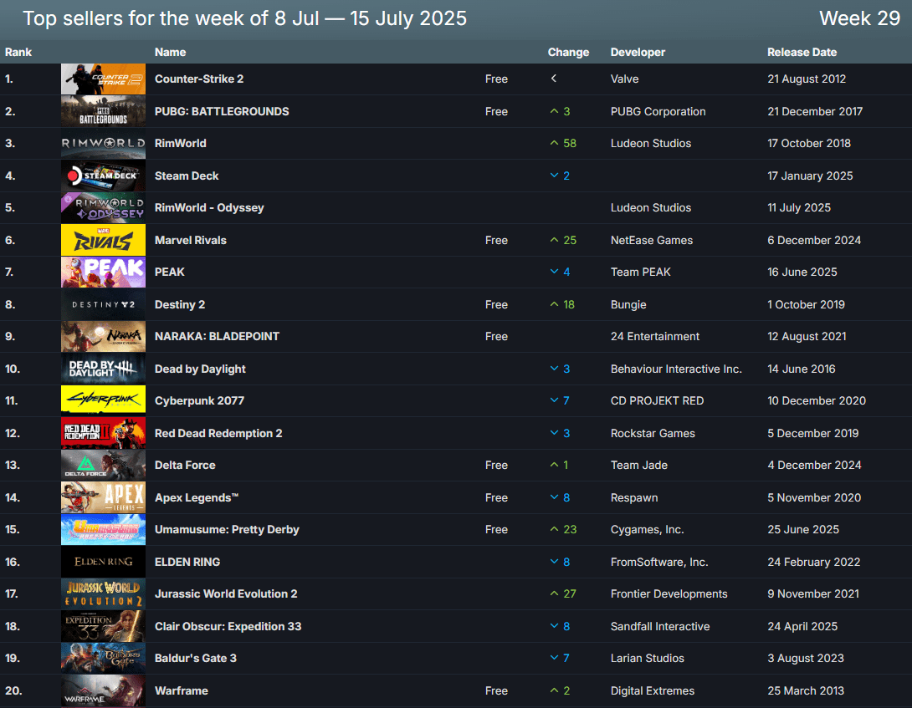Screen dimensions: 912x708
Task: Click the Cyberpunk yellow logo thumbnail
Action: (x=103, y=401)
